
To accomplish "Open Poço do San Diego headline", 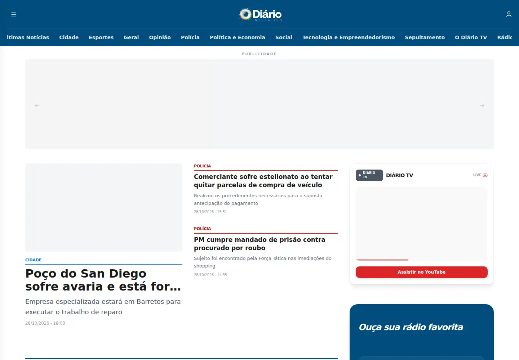I will point(103,280).
